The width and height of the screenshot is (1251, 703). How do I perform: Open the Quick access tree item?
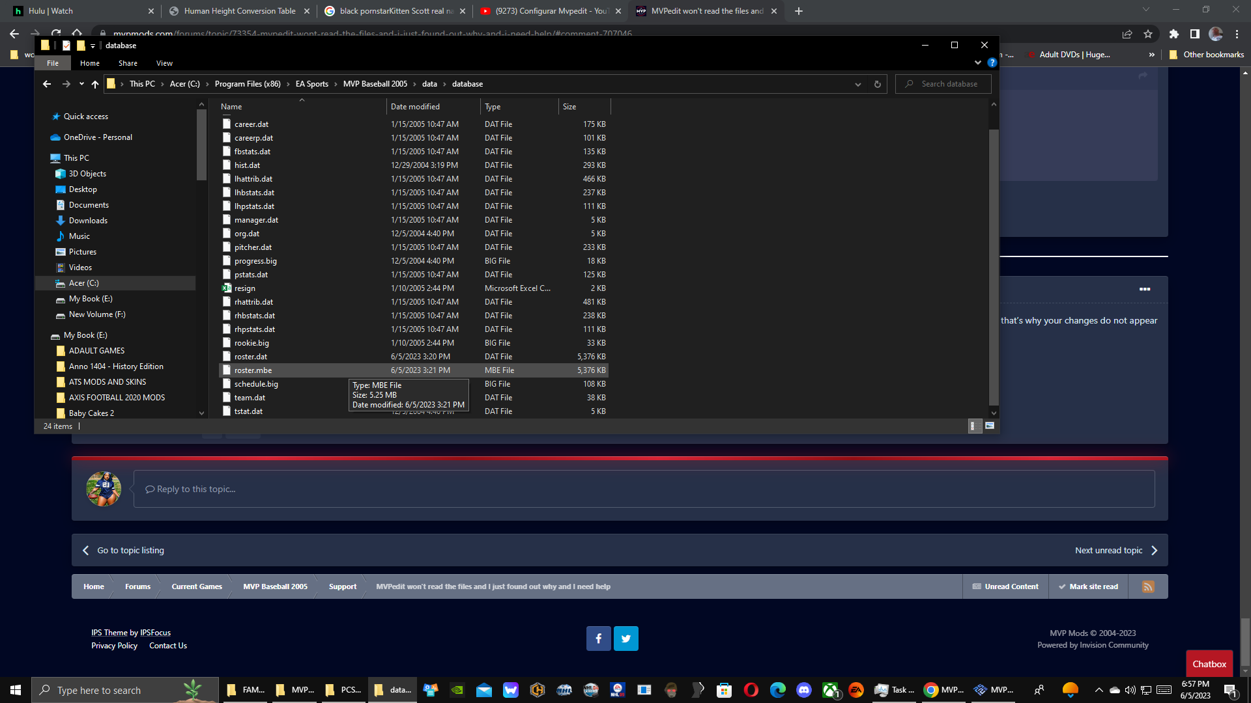pyautogui.click(x=86, y=117)
